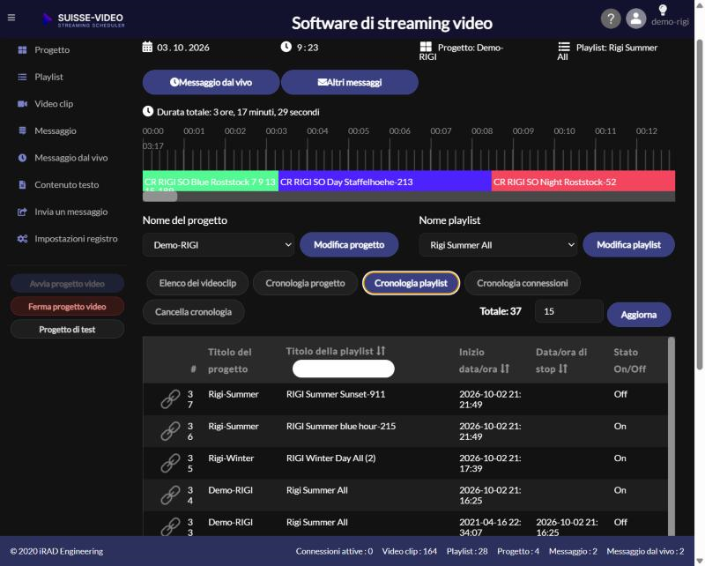Viewport: 705px width, 566px height.
Task: Click the Messaggio dal vivo clock sidebar icon
Action: tap(22, 158)
